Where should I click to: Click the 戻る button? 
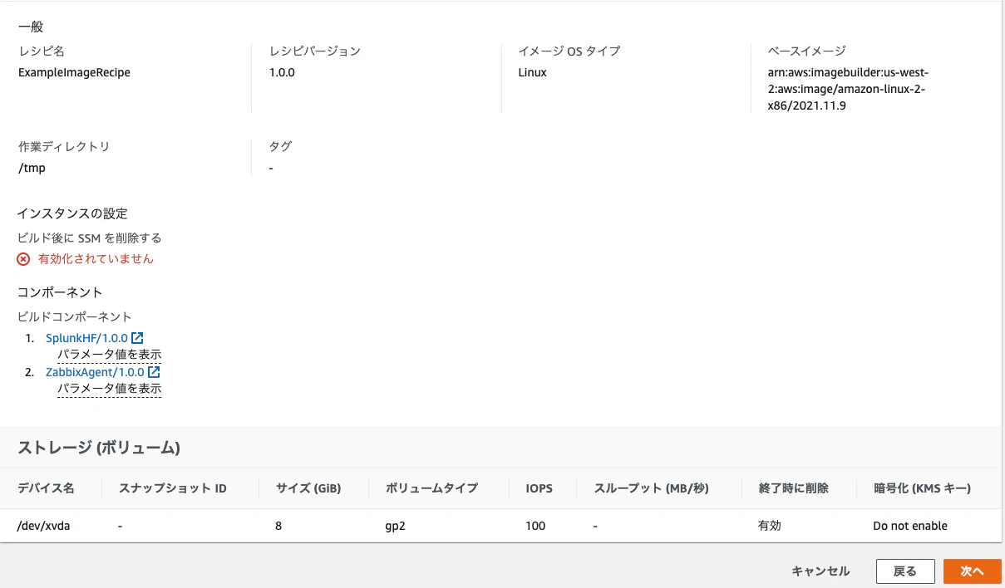point(904,571)
